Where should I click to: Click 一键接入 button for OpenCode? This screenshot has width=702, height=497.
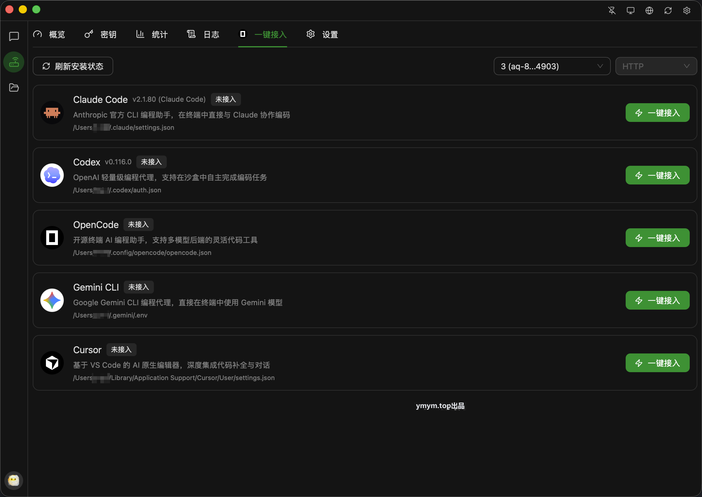(x=658, y=238)
